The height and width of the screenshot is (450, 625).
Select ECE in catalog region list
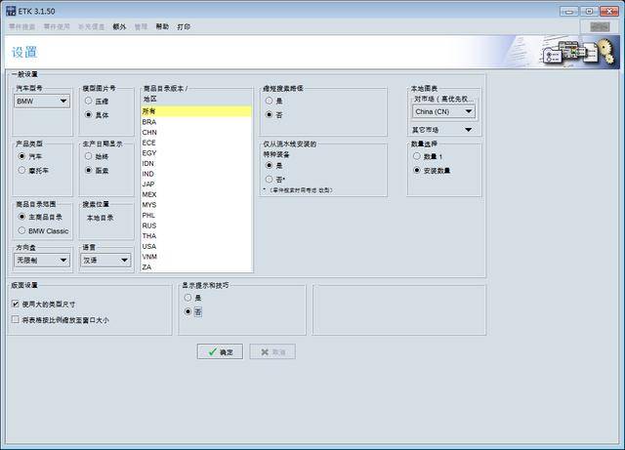coord(196,143)
